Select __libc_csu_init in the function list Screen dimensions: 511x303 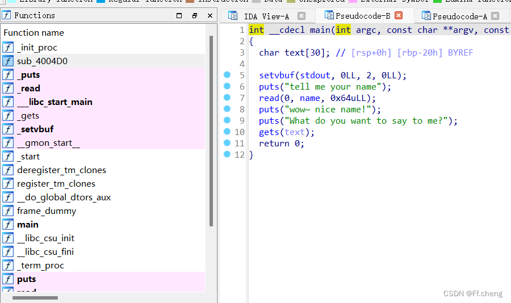[x=45, y=238]
